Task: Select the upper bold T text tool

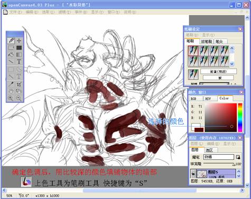Action: click(x=19, y=62)
